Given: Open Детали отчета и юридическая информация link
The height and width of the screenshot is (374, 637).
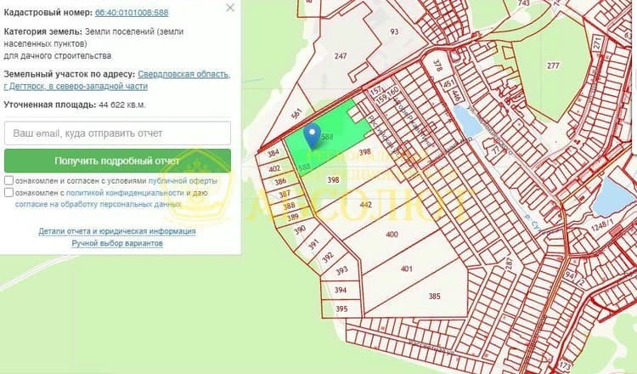Looking at the screenshot, I should coord(117,231).
